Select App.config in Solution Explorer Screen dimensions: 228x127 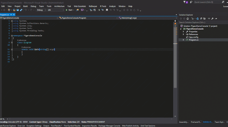point(193,37)
